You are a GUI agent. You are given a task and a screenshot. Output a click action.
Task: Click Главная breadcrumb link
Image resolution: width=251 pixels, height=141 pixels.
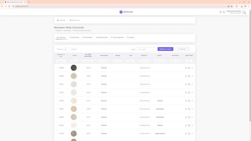[58, 31]
